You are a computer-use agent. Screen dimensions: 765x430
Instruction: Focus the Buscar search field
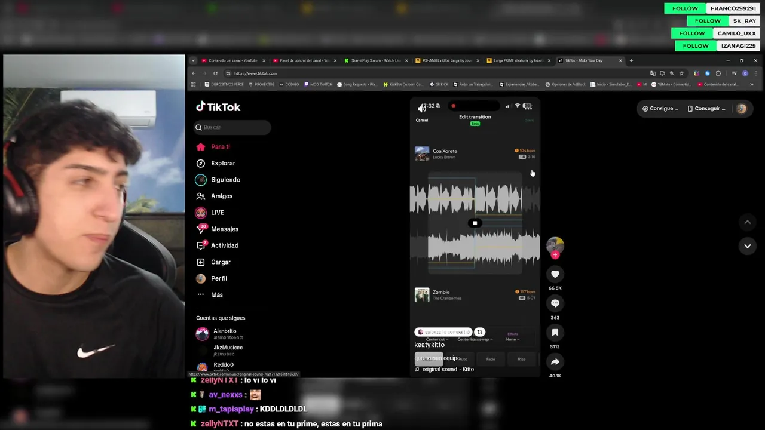[x=232, y=127]
